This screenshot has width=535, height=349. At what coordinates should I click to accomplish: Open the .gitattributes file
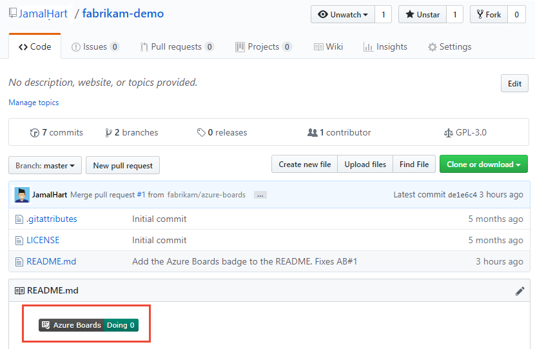click(x=52, y=219)
